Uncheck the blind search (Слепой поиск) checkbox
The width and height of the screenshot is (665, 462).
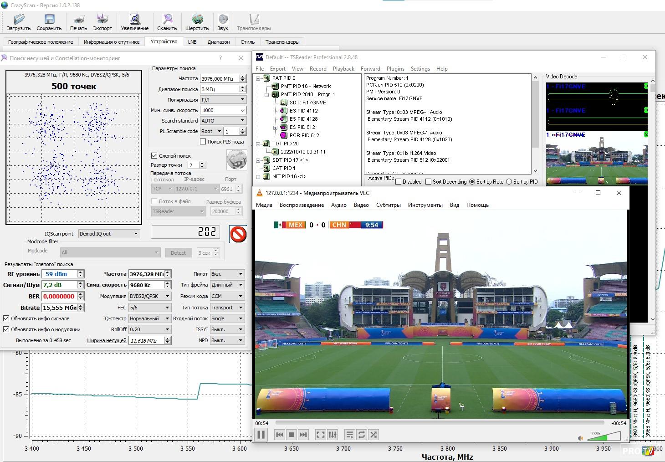coord(154,156)
